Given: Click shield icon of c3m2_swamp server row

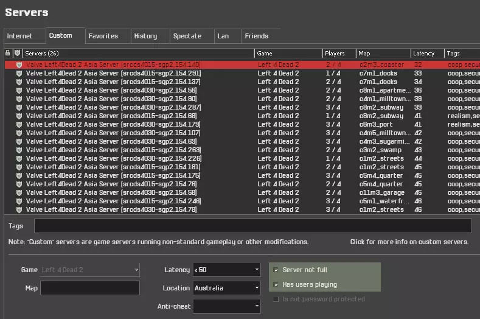Looking at the screenshot, I should (x=19, y=150).
